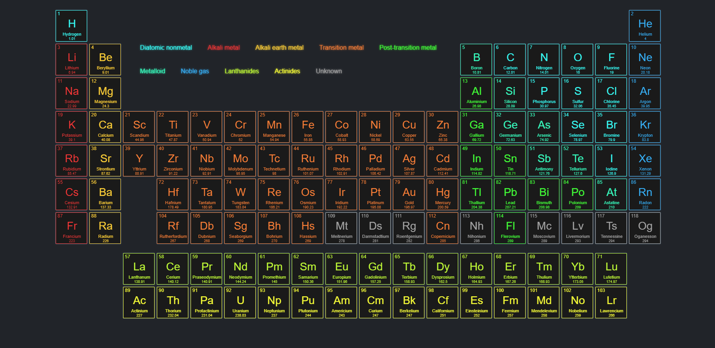Select the Oxygen element tile
The width and height of the screenshot is (715, 348).
coord(577,60)
